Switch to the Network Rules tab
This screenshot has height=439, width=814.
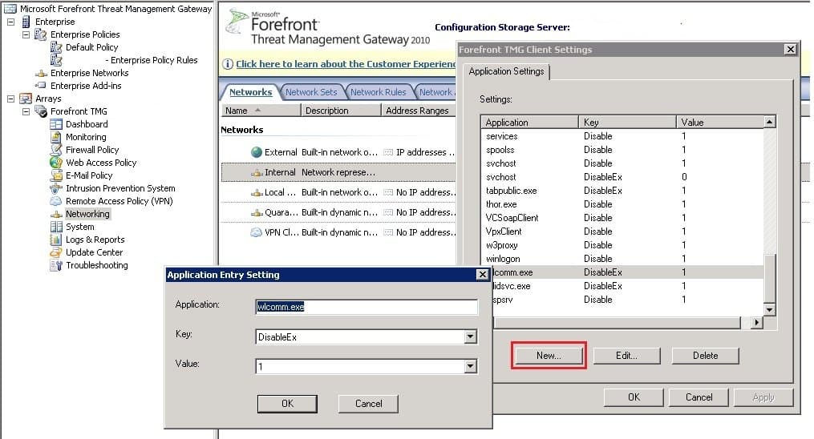tap(378, 92)
